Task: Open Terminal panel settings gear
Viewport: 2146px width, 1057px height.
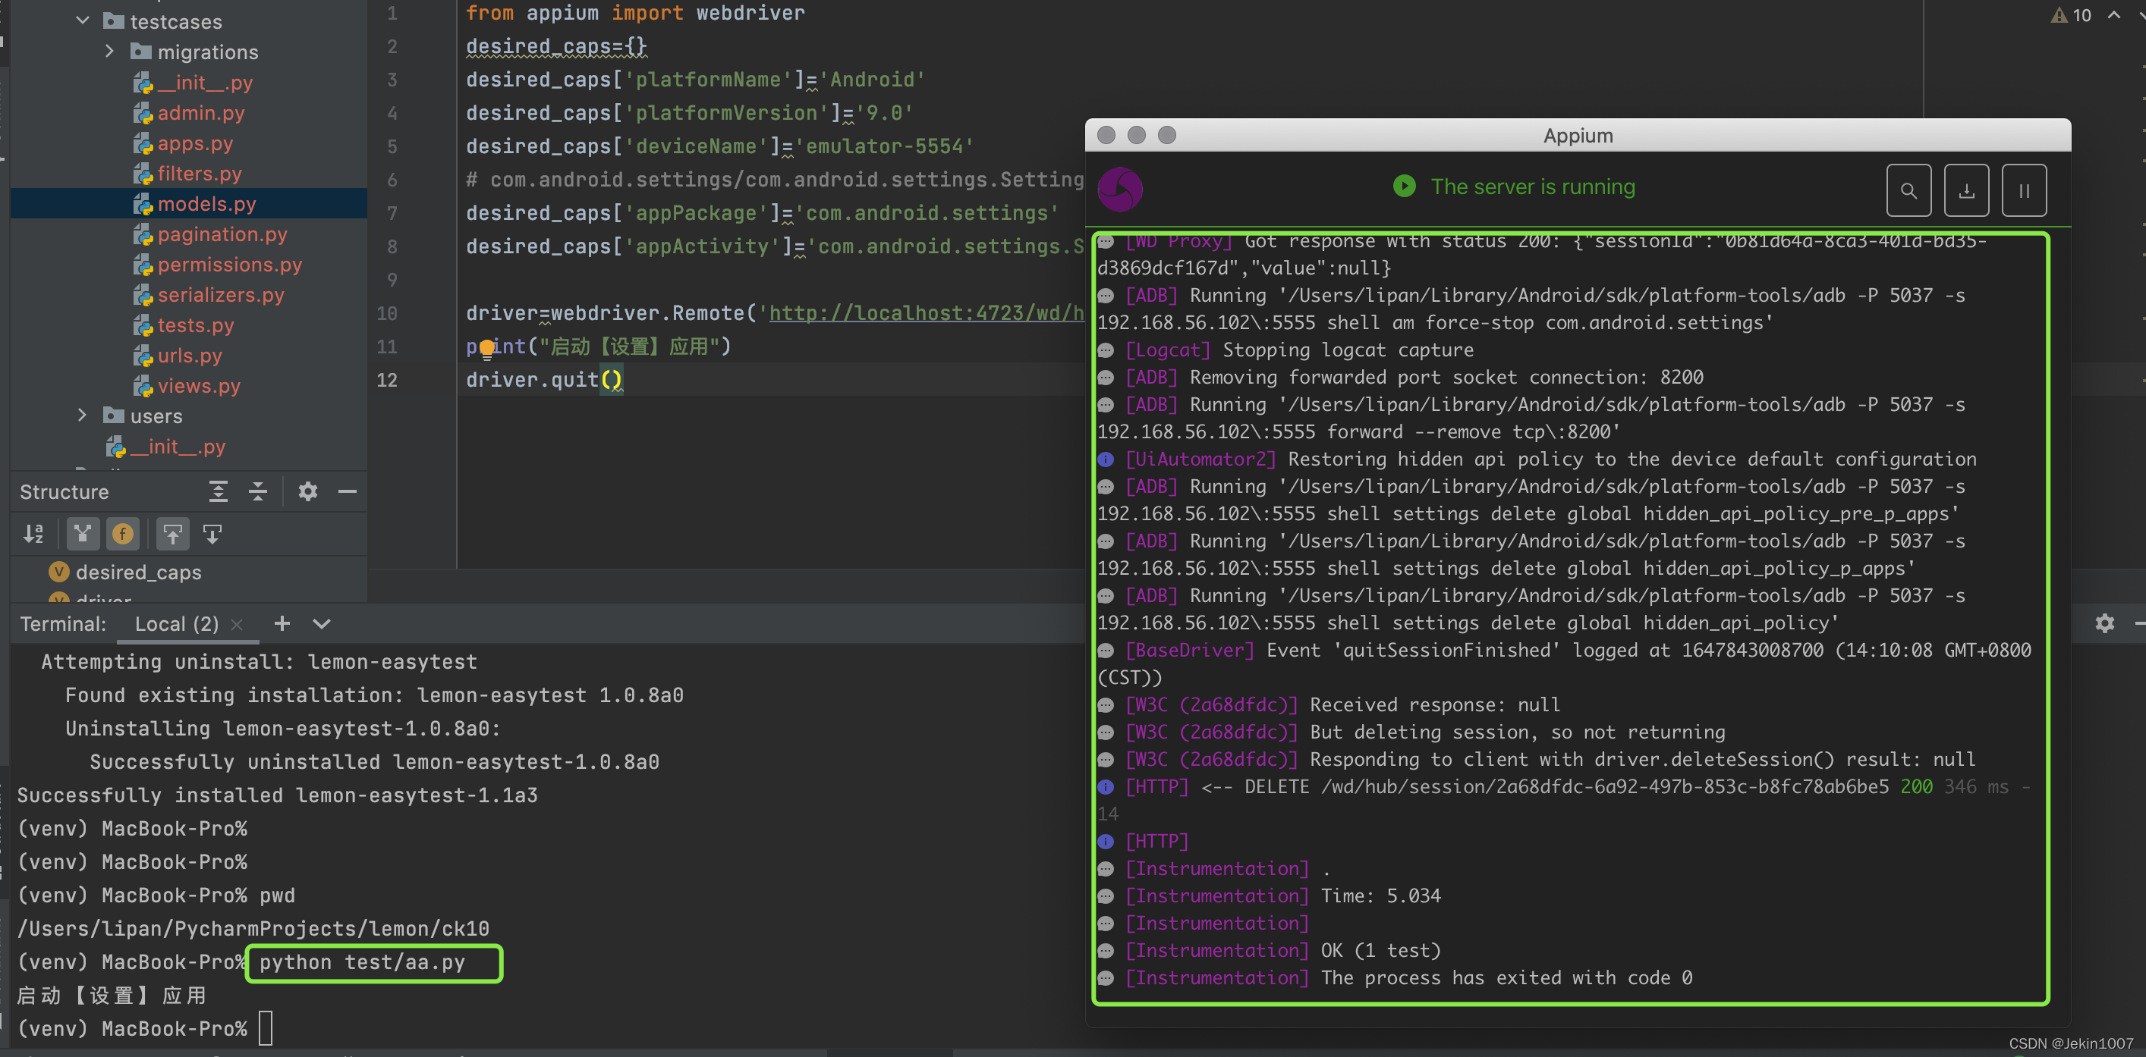Action: pos(2104,623)
